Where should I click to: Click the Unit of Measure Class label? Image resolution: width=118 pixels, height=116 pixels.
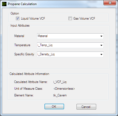pyautogui.click(x=29, y=89)
